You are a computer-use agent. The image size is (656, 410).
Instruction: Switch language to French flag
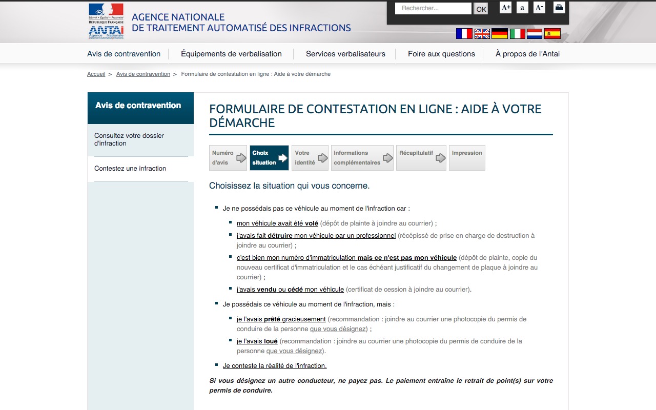pos(464,34)
